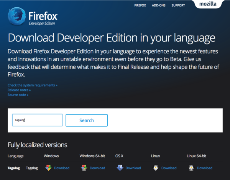Download Tagalog build for Windows 64-bit
Viewport: 230px width, 180px height.
tap(97, 168)
